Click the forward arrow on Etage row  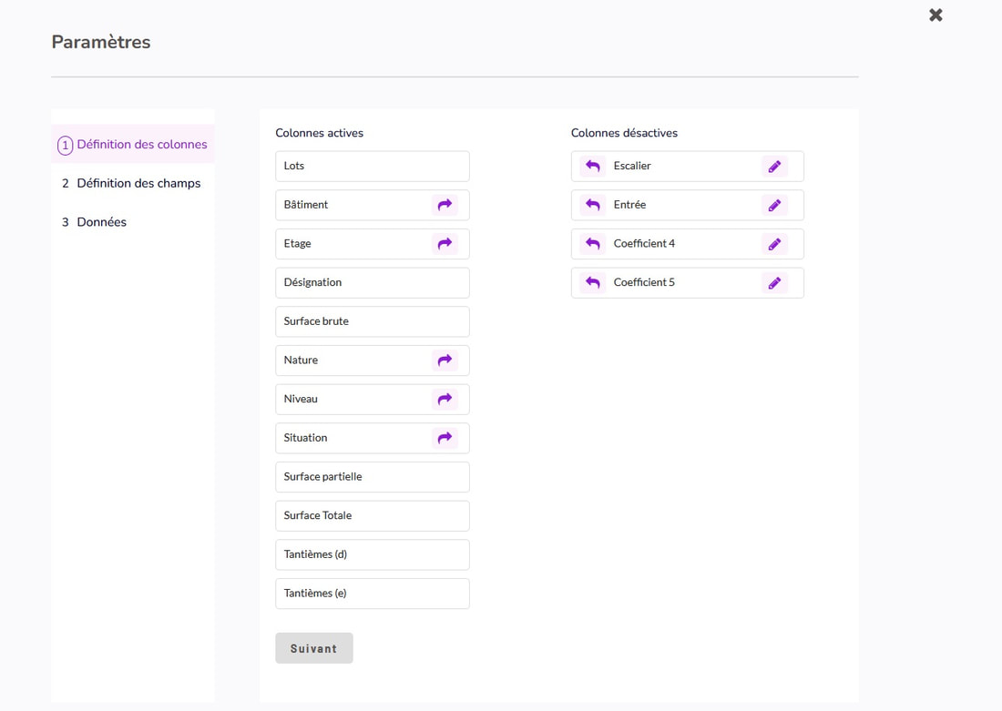(445, 244)
